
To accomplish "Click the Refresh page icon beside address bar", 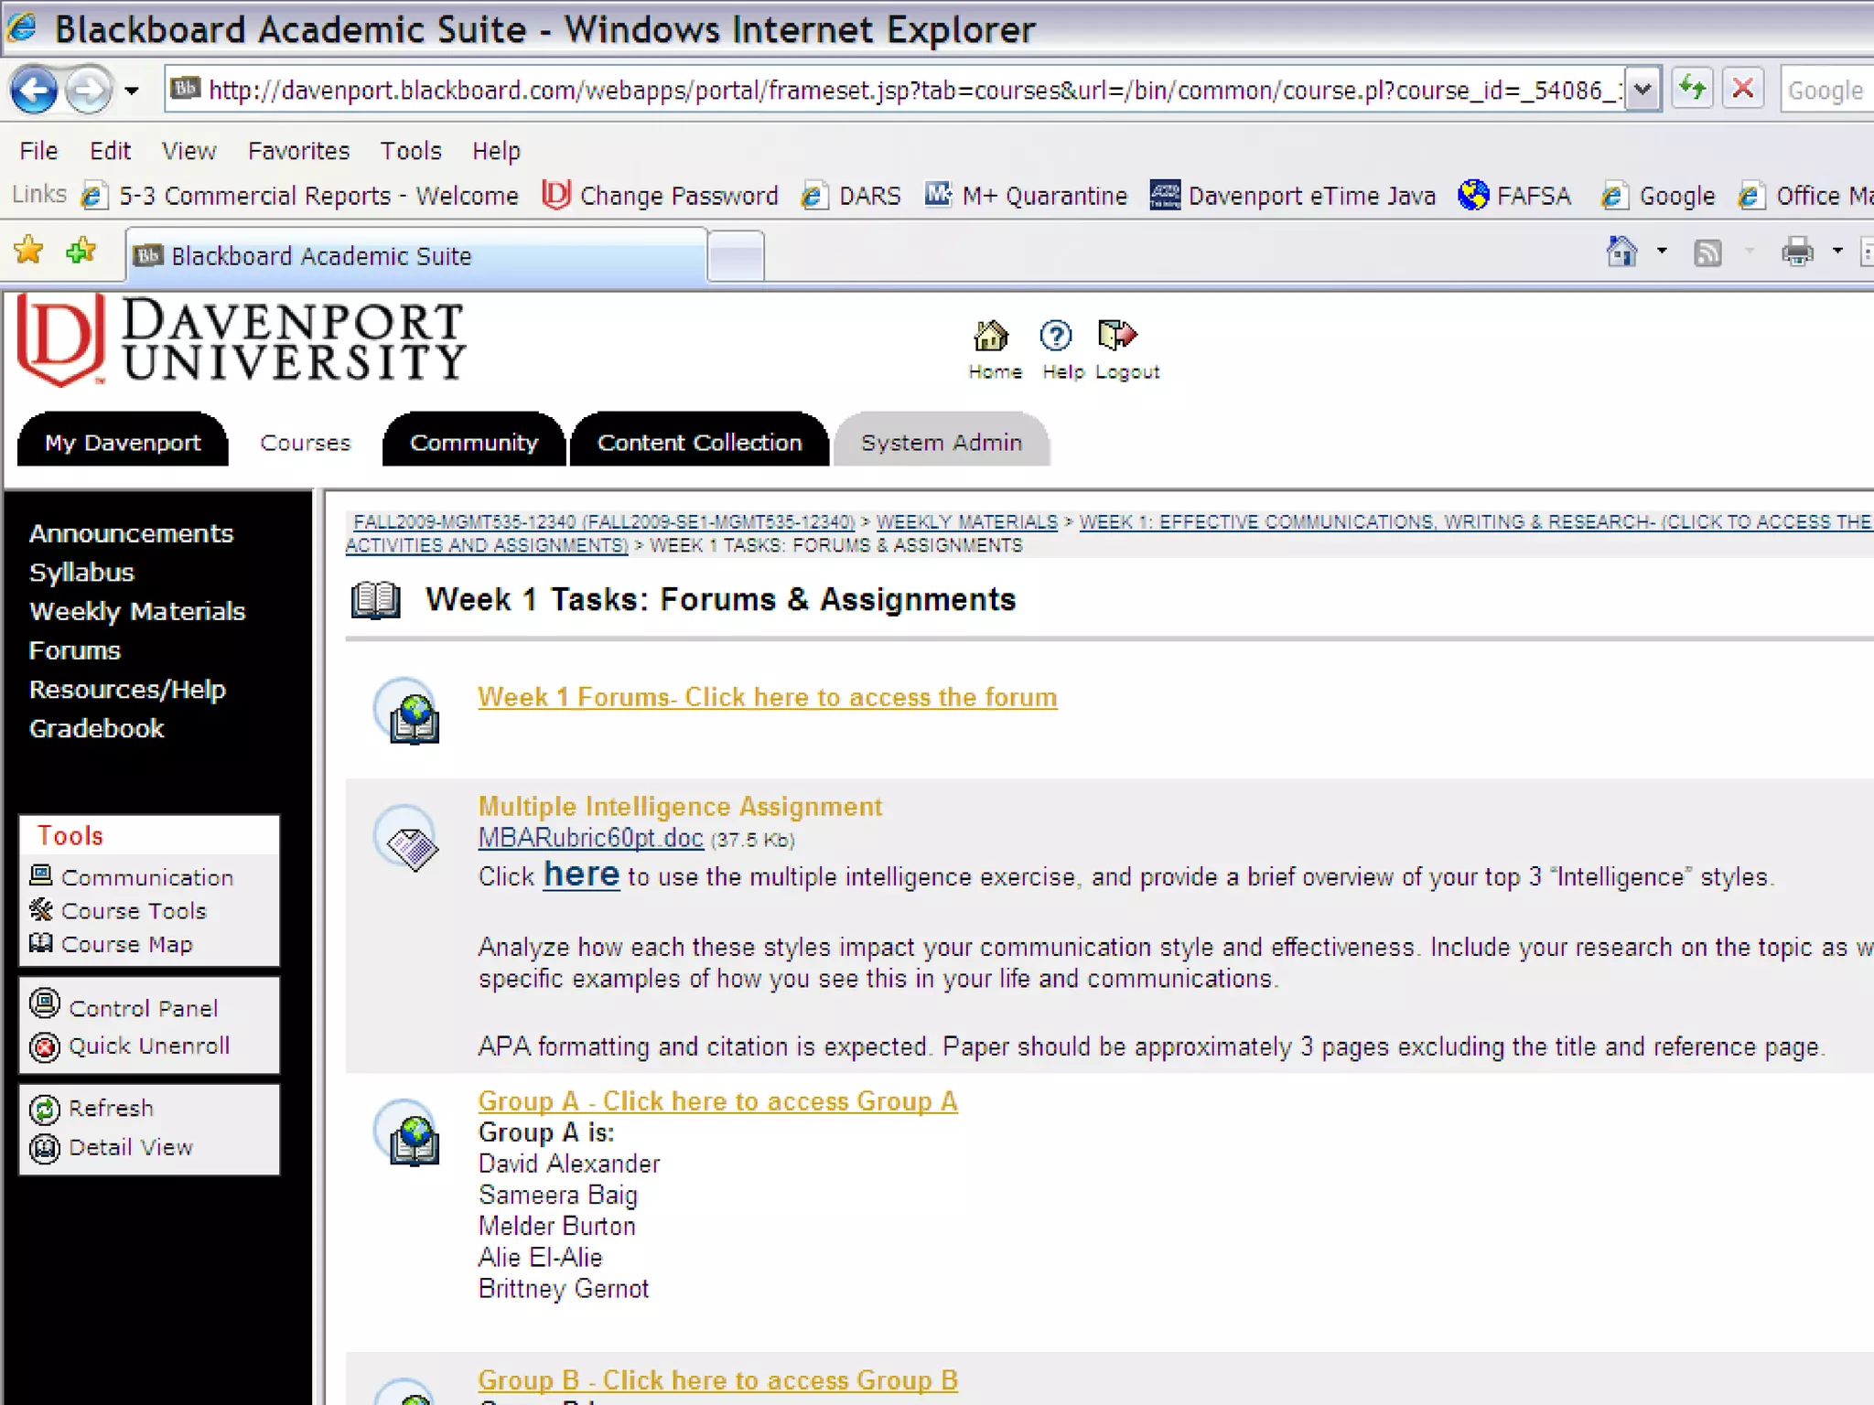I will 1692,90.
